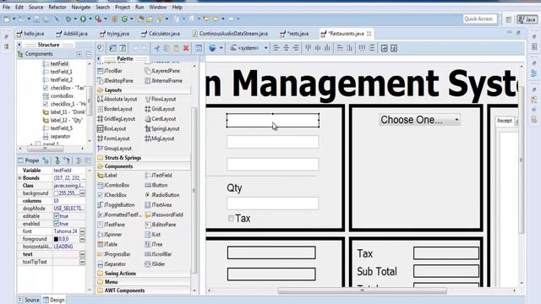Screen dimensions: 541x304
Task: Switch to the Design tab at bottom
Action: (x=54, y=300)
